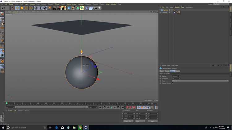This screenshot has width=232, height=130.
Task: Click the Segments input field
Action: pyautogui.click(x=175, y=79)
